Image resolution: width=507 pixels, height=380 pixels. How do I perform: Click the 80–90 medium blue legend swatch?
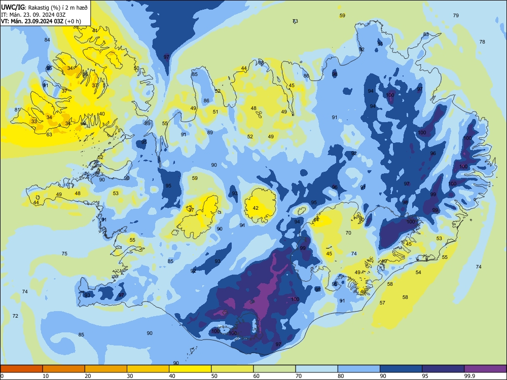pyautogui.click(x=359, y=369)
